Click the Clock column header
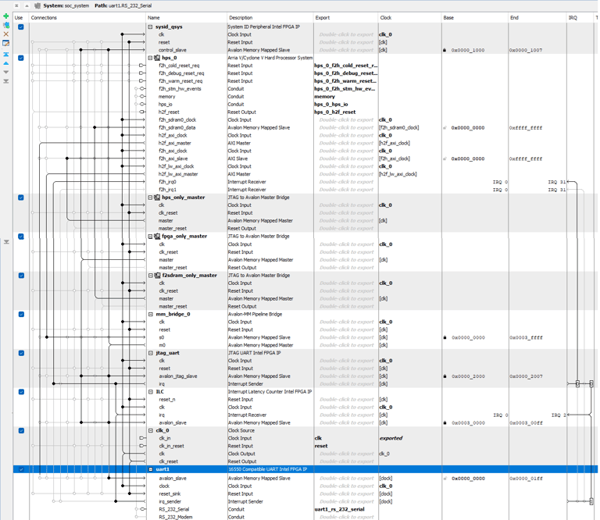 click(410, 18)
